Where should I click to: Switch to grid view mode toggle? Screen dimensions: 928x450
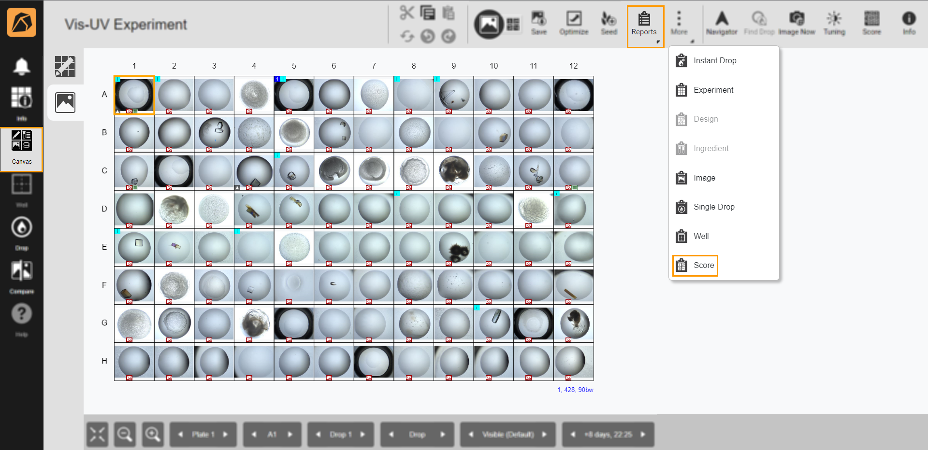(x=513, y=24)
